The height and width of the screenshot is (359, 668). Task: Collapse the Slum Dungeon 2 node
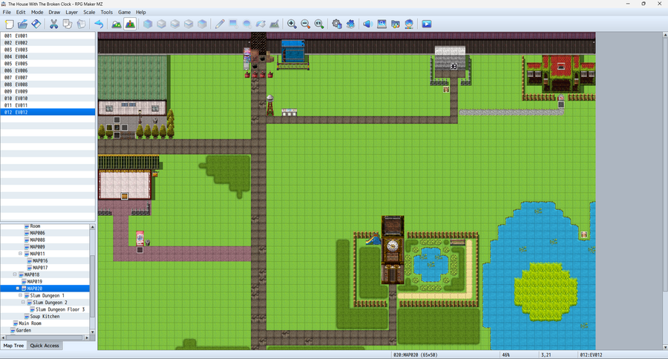[x=24, y=303]
